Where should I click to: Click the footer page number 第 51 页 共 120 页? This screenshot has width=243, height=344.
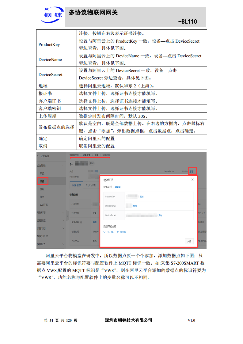61,320
